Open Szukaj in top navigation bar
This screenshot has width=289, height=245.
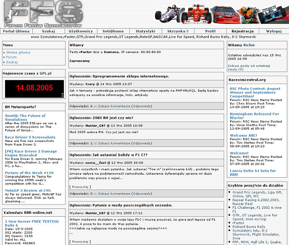point(48,31)
